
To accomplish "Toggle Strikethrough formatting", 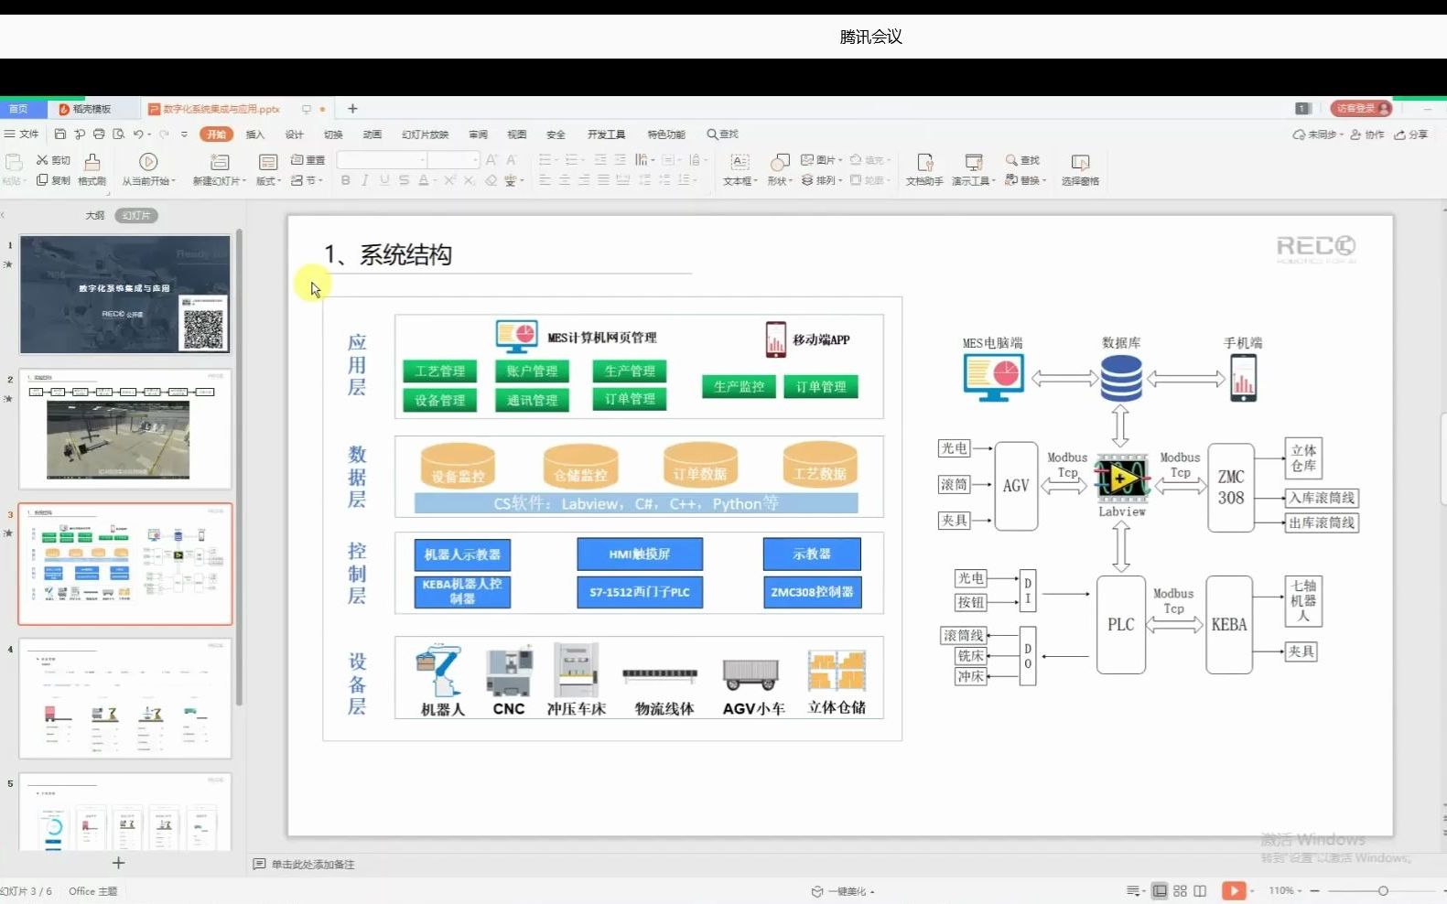I will point(404,180).
